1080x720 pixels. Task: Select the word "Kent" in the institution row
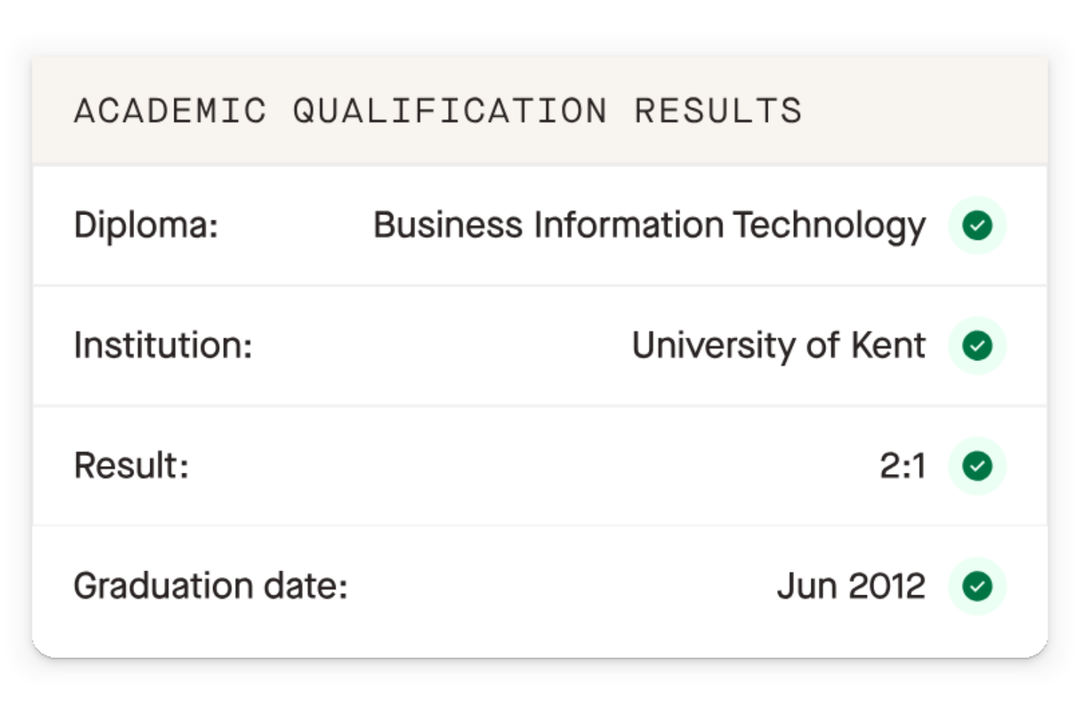[x=888, y=345]
